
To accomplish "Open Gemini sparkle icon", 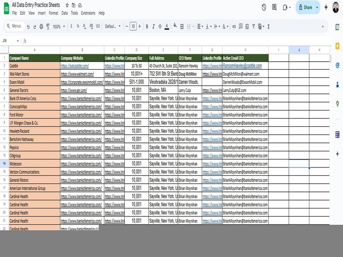I will pos(326,7).
